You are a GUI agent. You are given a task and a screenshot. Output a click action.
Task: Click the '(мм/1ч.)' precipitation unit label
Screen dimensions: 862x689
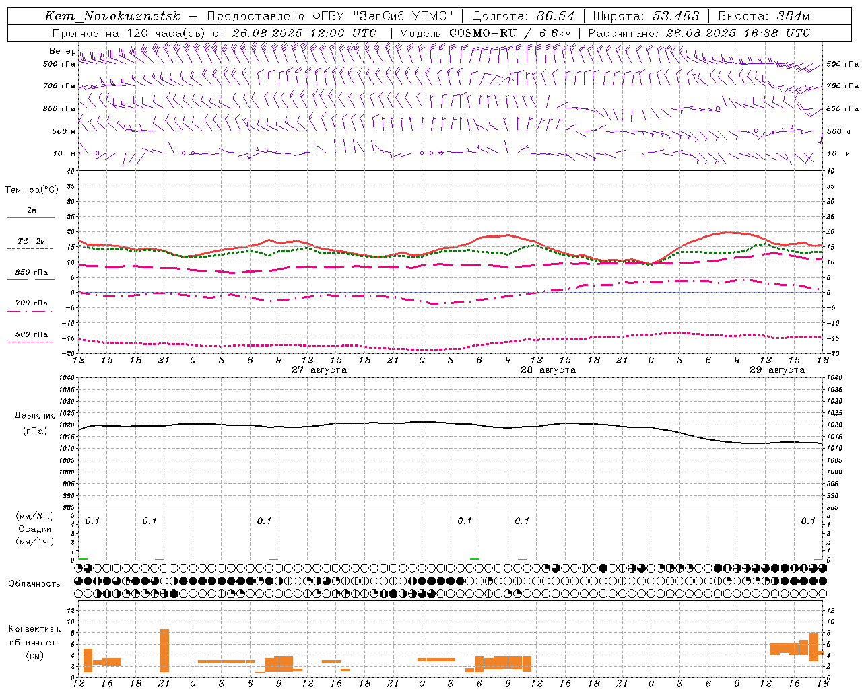[x=35, y=542]
